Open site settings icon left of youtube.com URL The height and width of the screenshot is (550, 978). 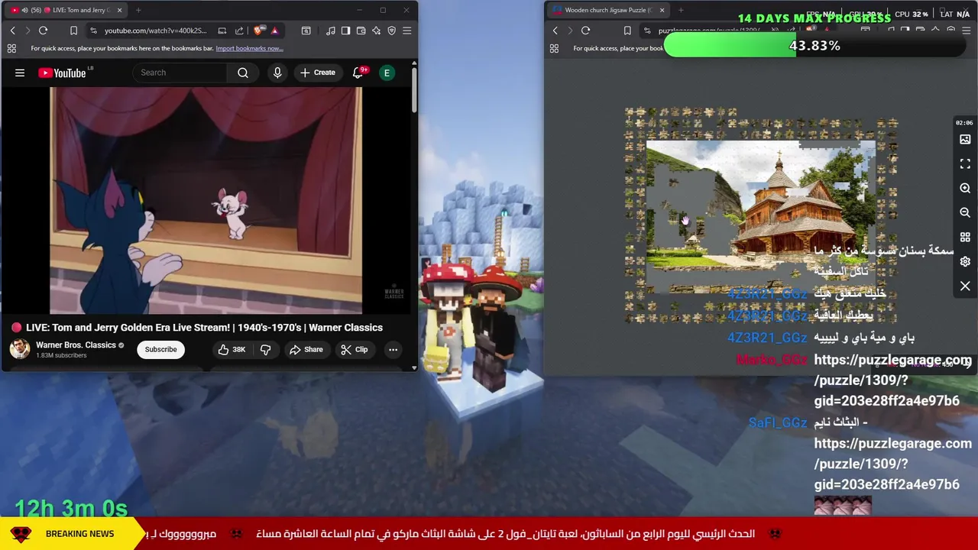pos(93,31)
